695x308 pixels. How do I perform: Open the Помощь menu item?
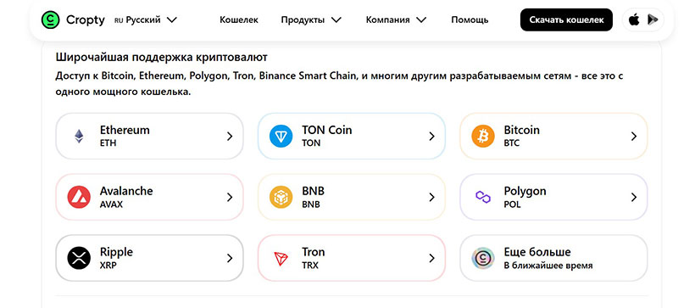[470, 20]
